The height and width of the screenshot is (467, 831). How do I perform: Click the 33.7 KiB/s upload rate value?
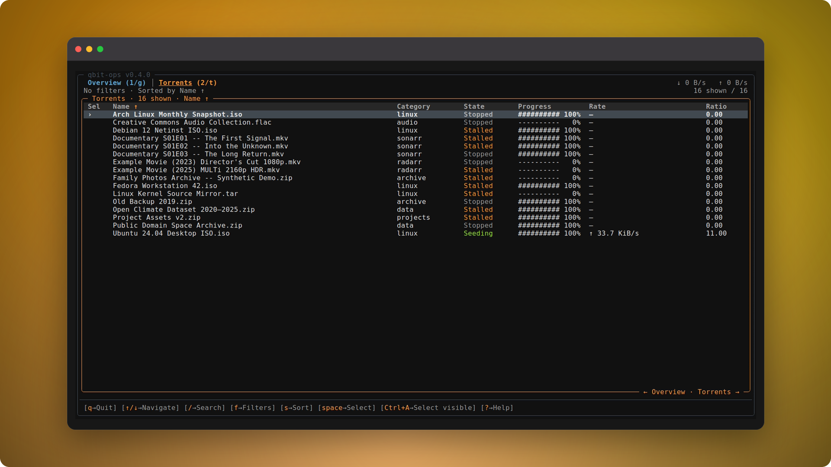pos(614,233)
